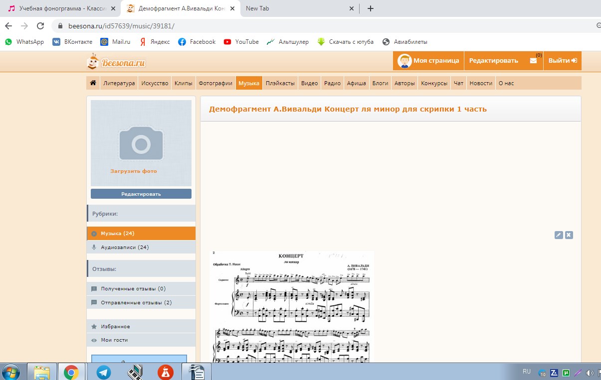This screenshot has height=380, width=601.
Task: Open the Facebook bookmark
Action: (x=197, y=42)
